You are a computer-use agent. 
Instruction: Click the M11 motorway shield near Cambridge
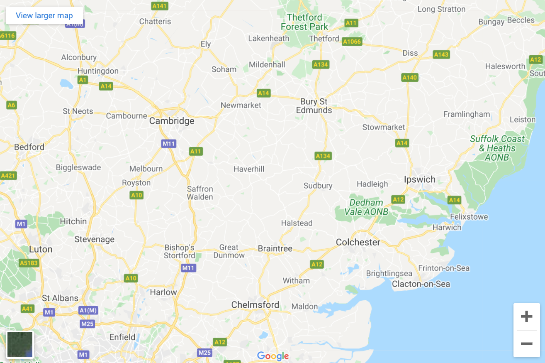[x=169, y=144]
